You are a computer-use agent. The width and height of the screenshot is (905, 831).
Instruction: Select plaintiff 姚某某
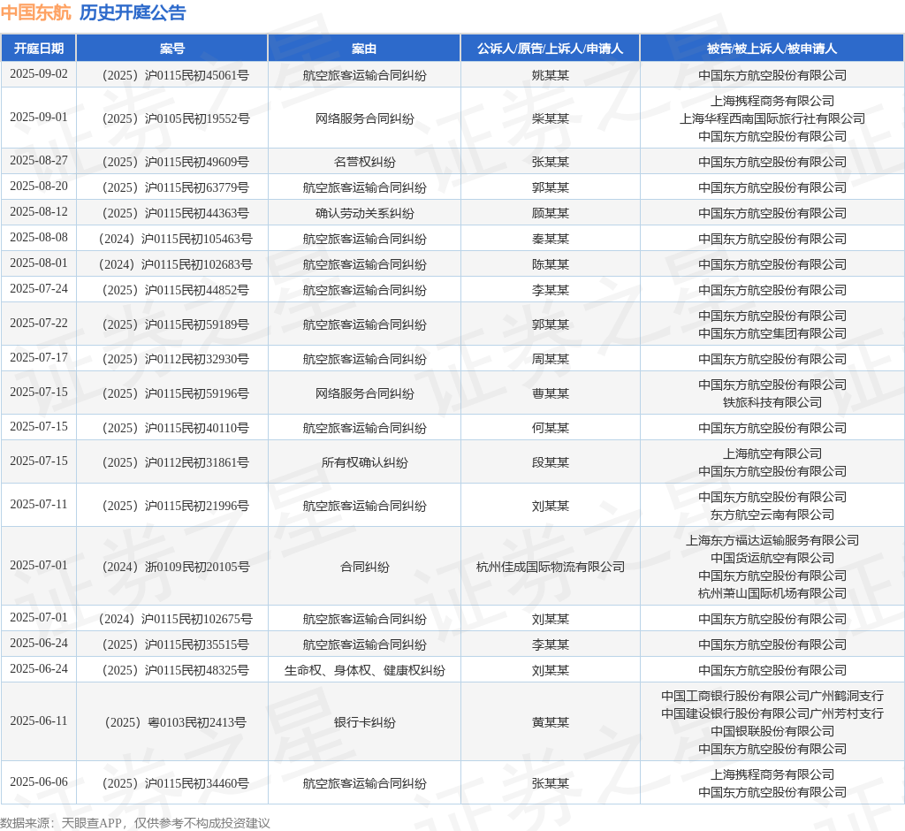point(550,75)
